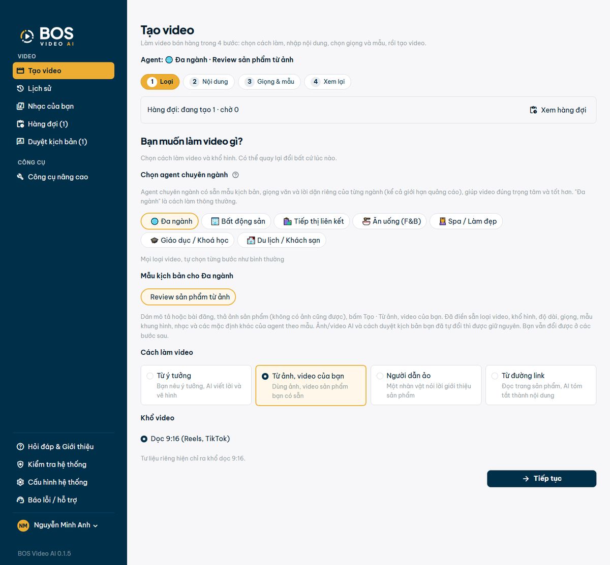
Task: Click the help icon beside Chọn agent chuyên ngành
Action: tap(235, 175)
